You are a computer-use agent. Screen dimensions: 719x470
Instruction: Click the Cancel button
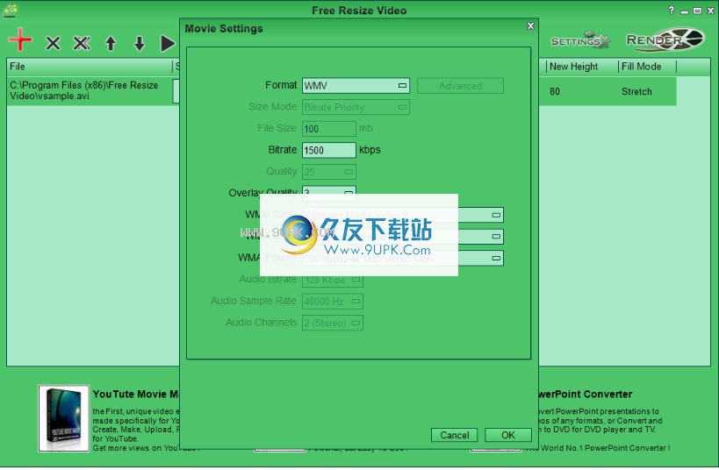455,435
